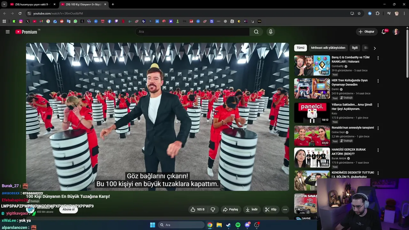Open HER Tren Koltuğunda Oyun thumbnail
The image size is (409, 230).
pos(312,88)
